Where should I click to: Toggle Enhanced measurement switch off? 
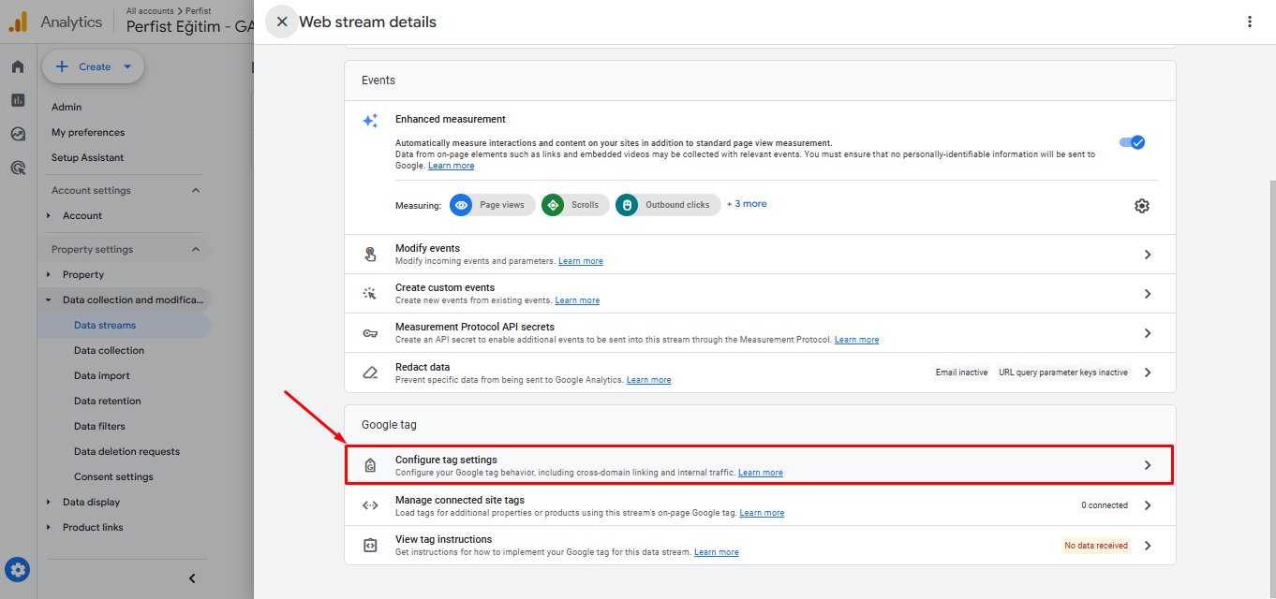coord(1132,142)
